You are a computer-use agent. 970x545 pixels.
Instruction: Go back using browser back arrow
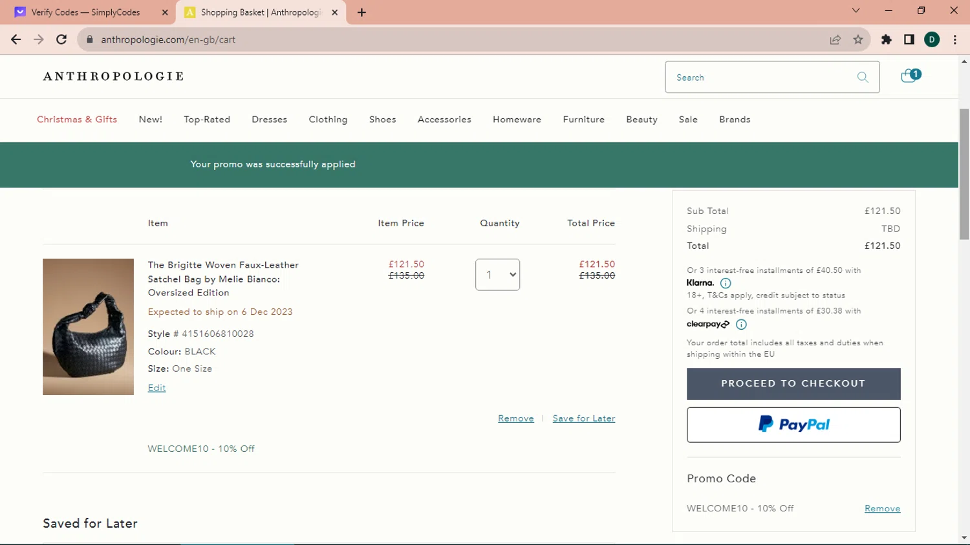coord(16,39)
